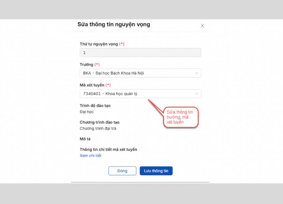Select the Chương trình đại trà value text

(x=98, y=129)
